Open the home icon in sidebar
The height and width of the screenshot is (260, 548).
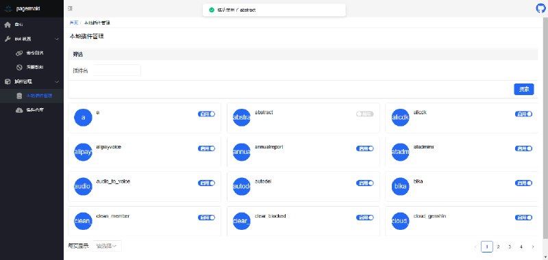[8, 25]
